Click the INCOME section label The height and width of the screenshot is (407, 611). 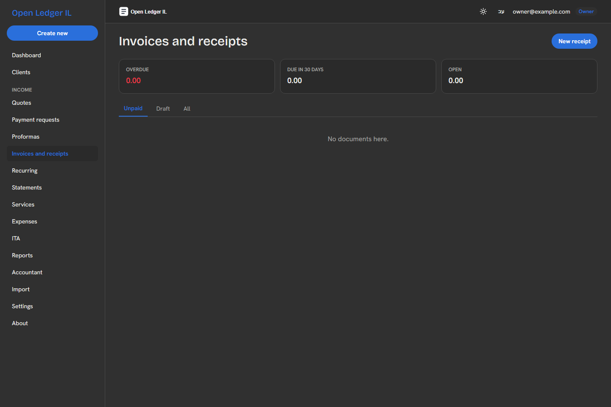pos(22,90)
